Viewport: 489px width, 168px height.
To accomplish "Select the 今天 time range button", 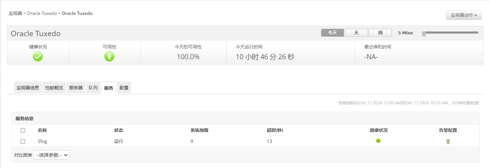I will pos(332,33).
